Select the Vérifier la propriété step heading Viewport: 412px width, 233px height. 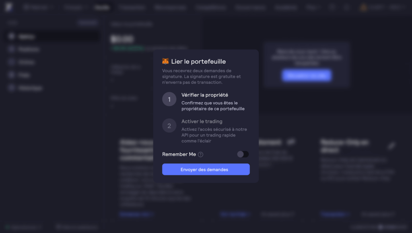pyautogui.click(x=205, y=95)
